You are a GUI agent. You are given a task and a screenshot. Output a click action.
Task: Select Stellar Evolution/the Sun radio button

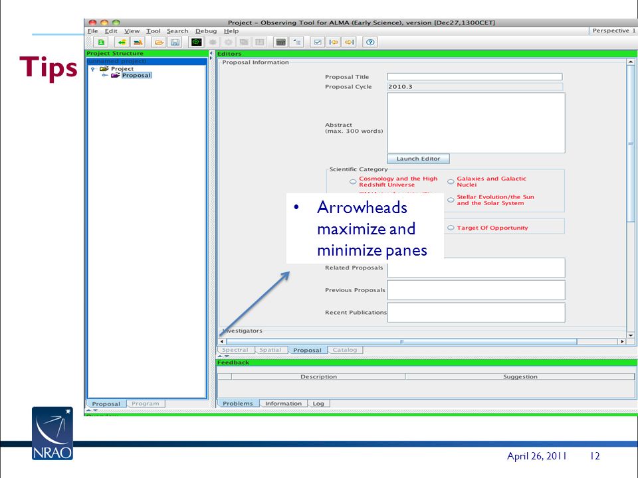tap(451, 200)
